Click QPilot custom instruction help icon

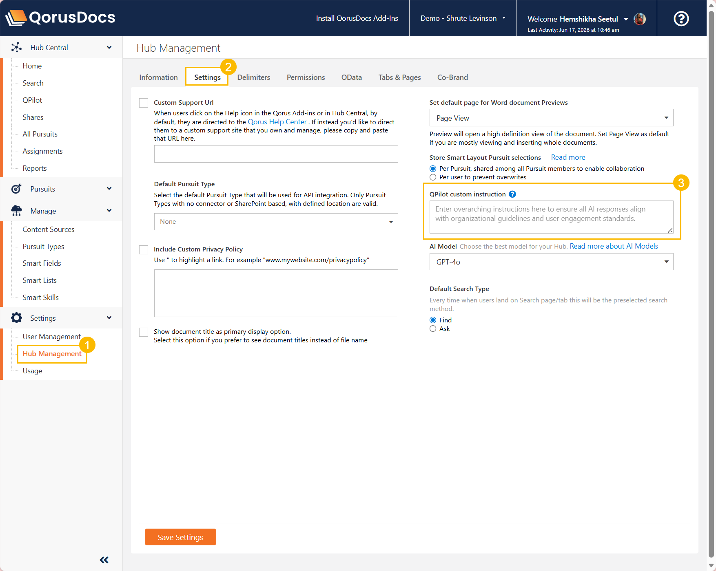tap(512, 194)
